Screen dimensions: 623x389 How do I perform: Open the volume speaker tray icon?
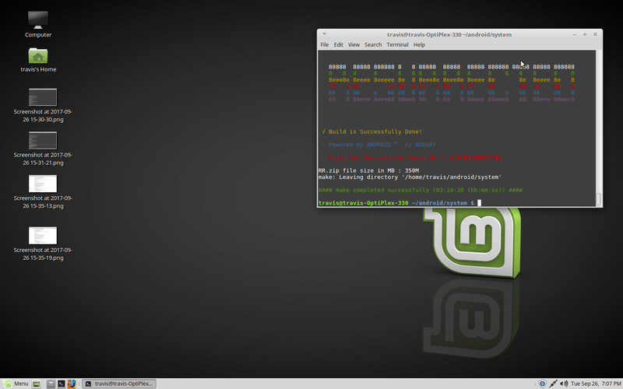point(564,384)
